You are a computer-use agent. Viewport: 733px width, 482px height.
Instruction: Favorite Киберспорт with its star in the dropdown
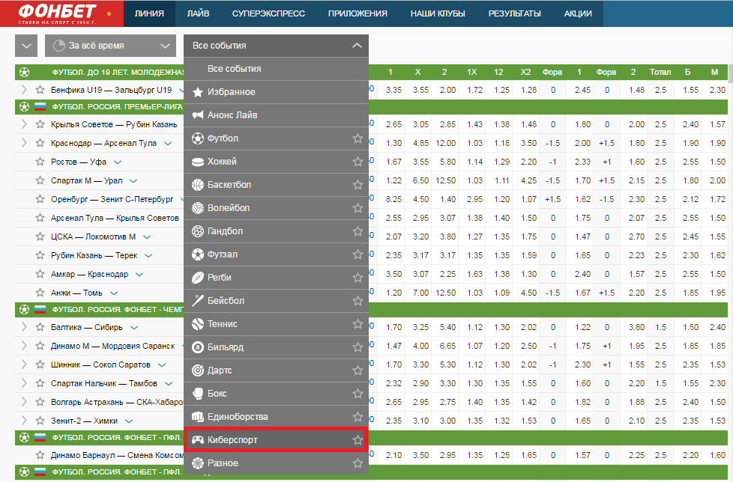(x=358, y=439)
